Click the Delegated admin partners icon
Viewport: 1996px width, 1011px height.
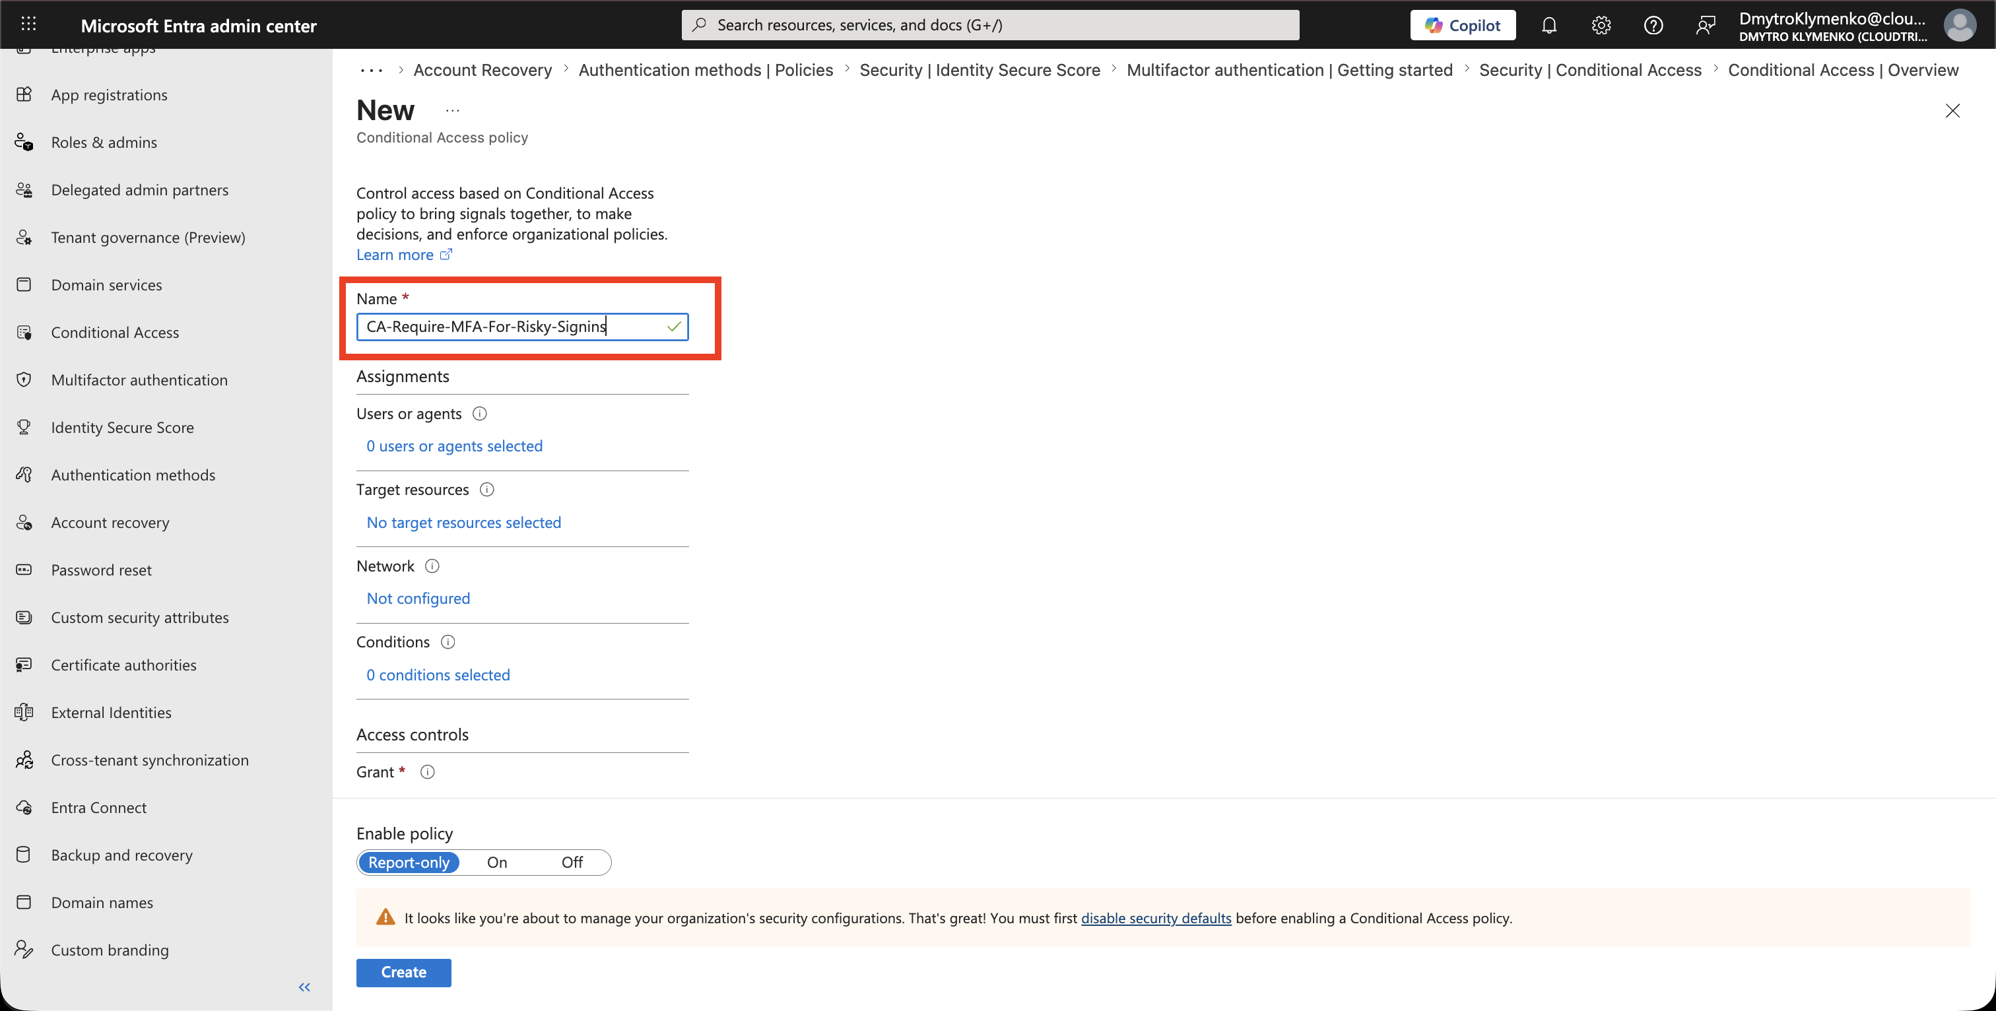click(24, 190)
